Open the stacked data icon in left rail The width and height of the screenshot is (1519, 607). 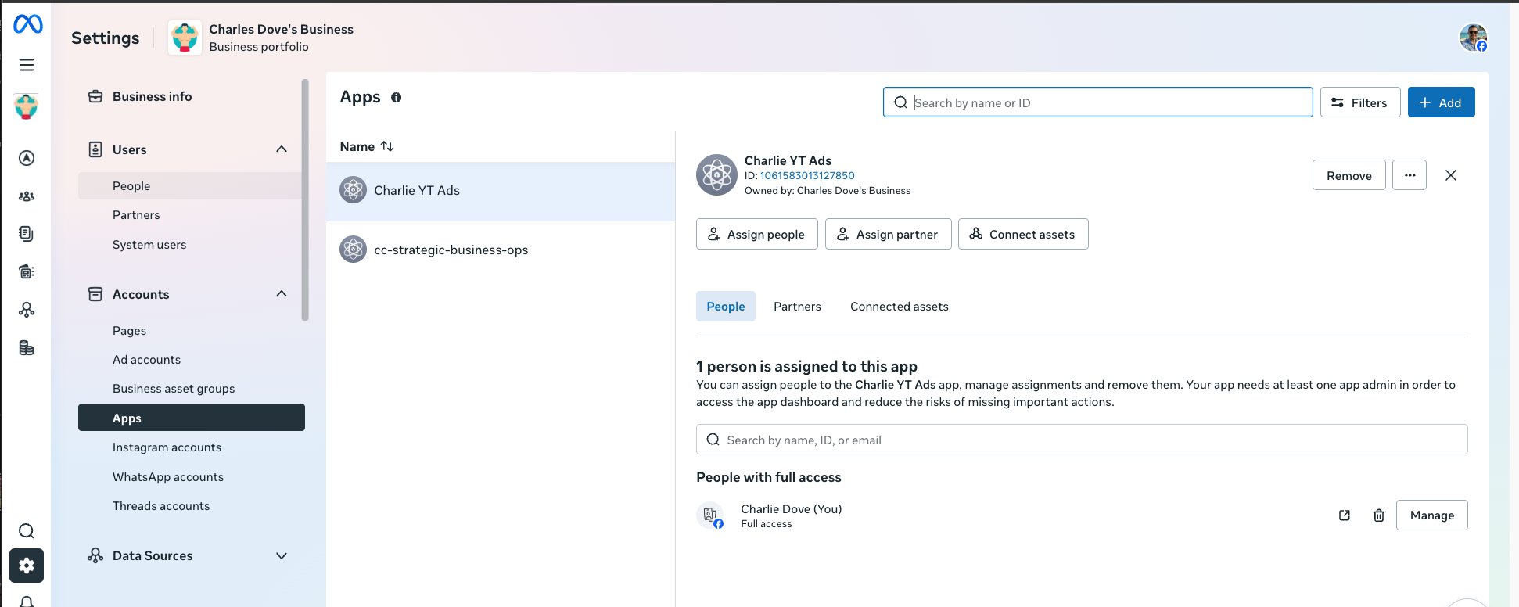(x=27, y=348)
